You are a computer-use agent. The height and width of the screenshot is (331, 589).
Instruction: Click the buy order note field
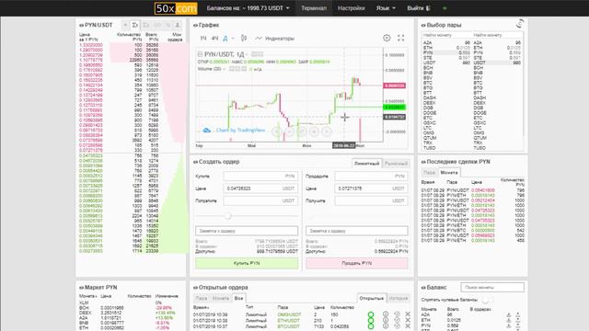247,231
